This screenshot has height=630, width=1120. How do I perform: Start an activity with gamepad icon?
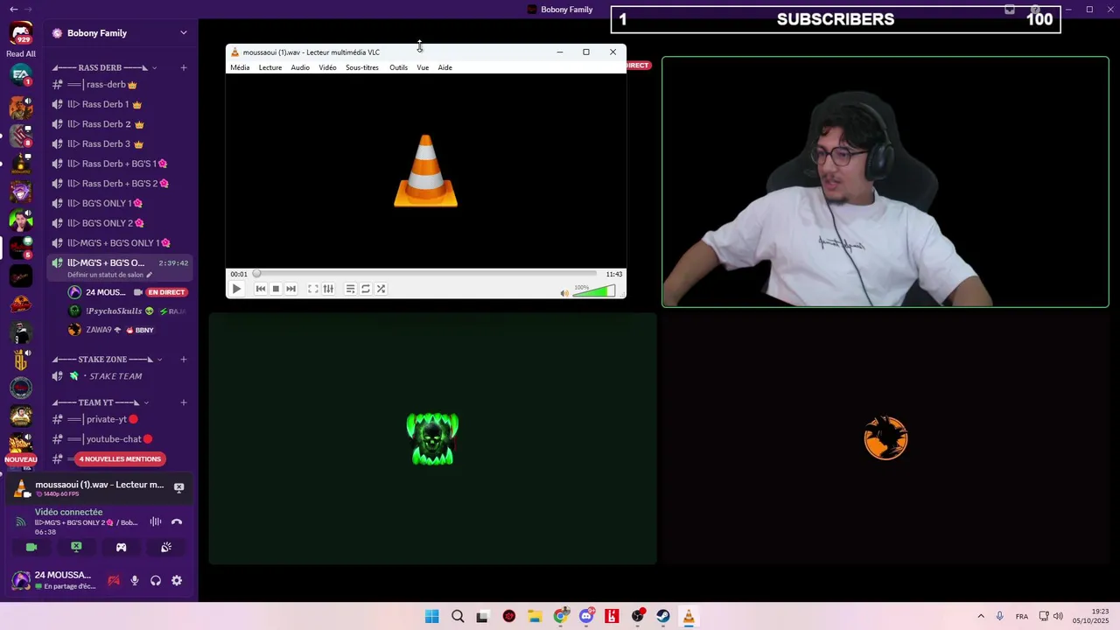121,547
